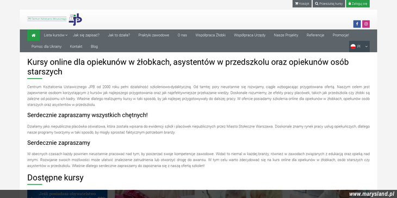Click the first course banner thumbnail below Dostępne kursy
The image size is (397, 198).
[x=67, y=194]
